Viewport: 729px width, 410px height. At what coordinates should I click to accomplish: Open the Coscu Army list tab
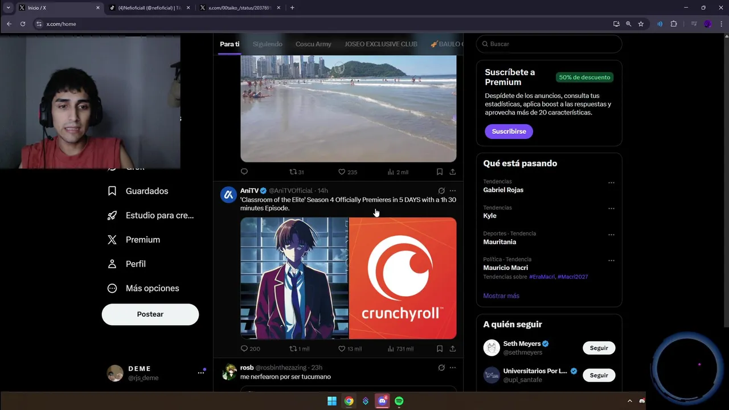[x=313, y=44]
